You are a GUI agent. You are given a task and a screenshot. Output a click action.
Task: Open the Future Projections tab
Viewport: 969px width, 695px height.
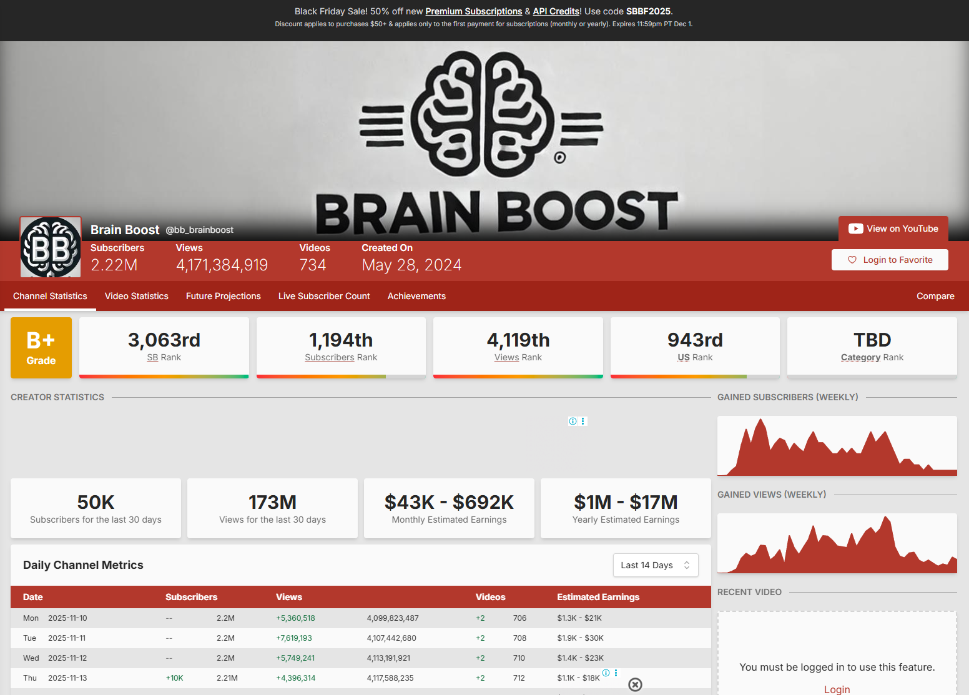click(224, 296)
